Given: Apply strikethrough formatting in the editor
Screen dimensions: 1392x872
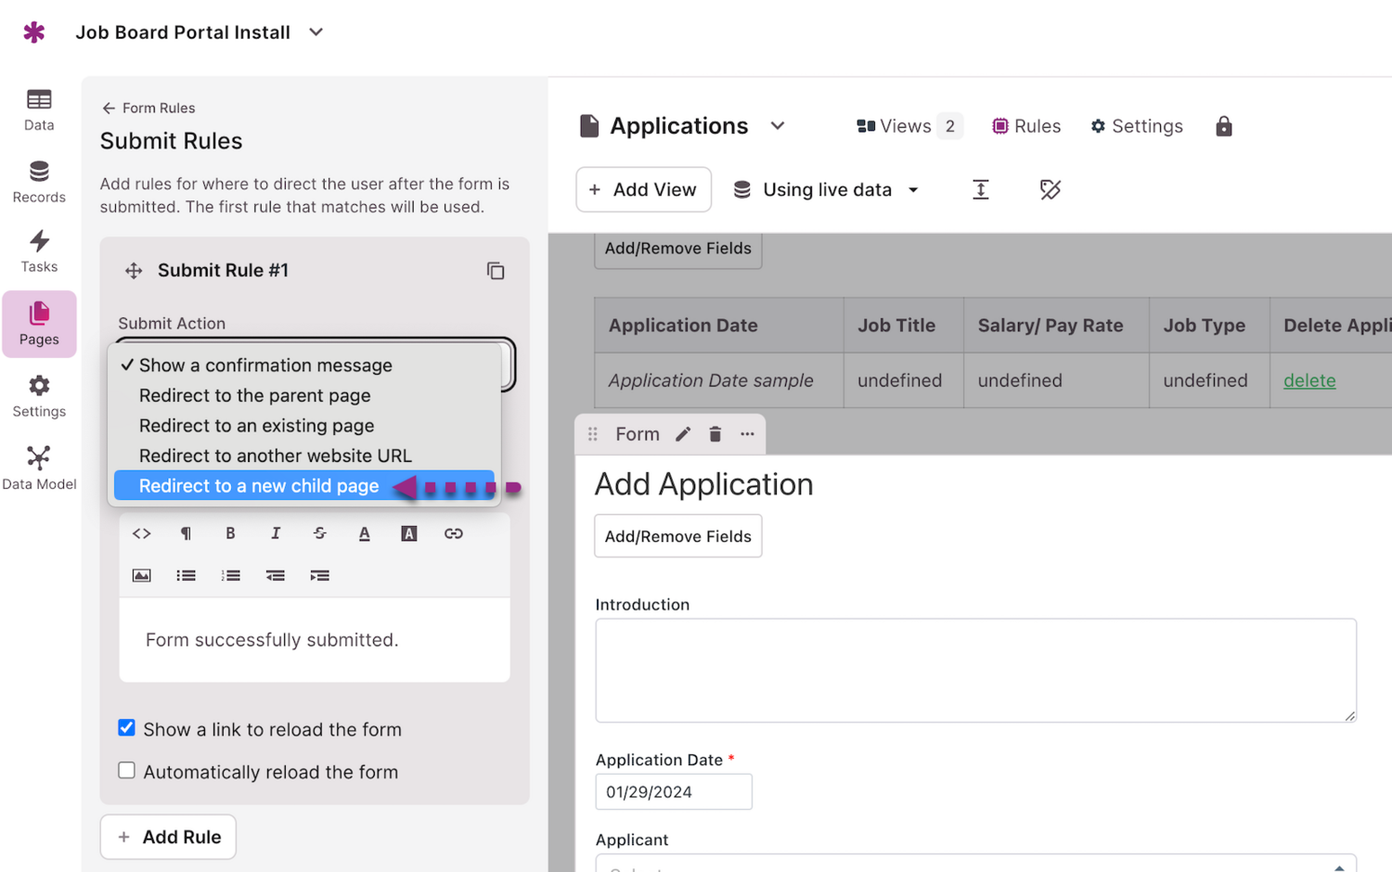Looking at the screenshot, I should coord(319,533).
